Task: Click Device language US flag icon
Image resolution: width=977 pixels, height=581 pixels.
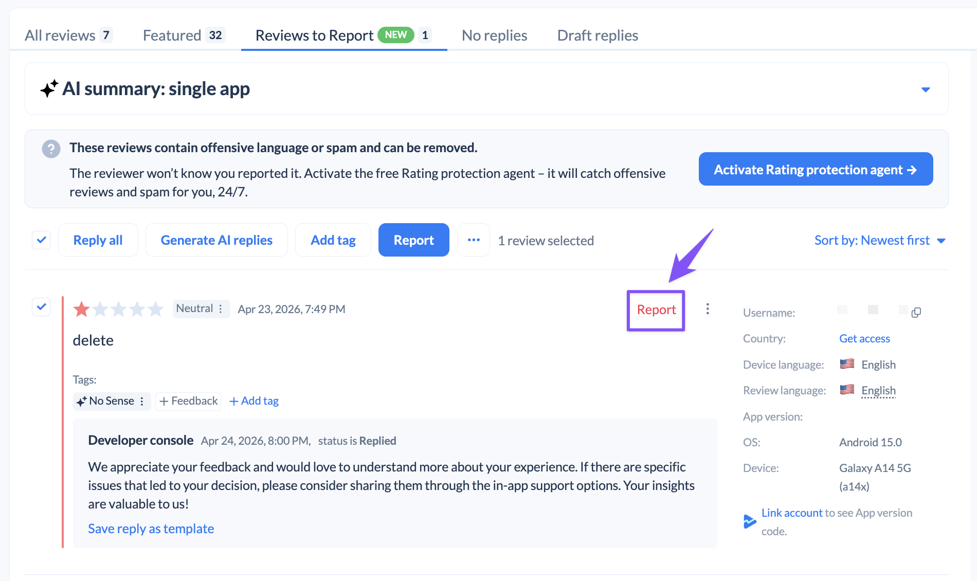Action: pos(847,364)
